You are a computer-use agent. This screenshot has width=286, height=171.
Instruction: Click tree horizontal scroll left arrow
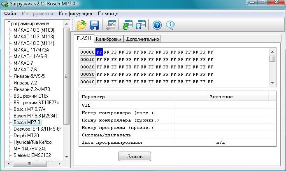[8, 164]
